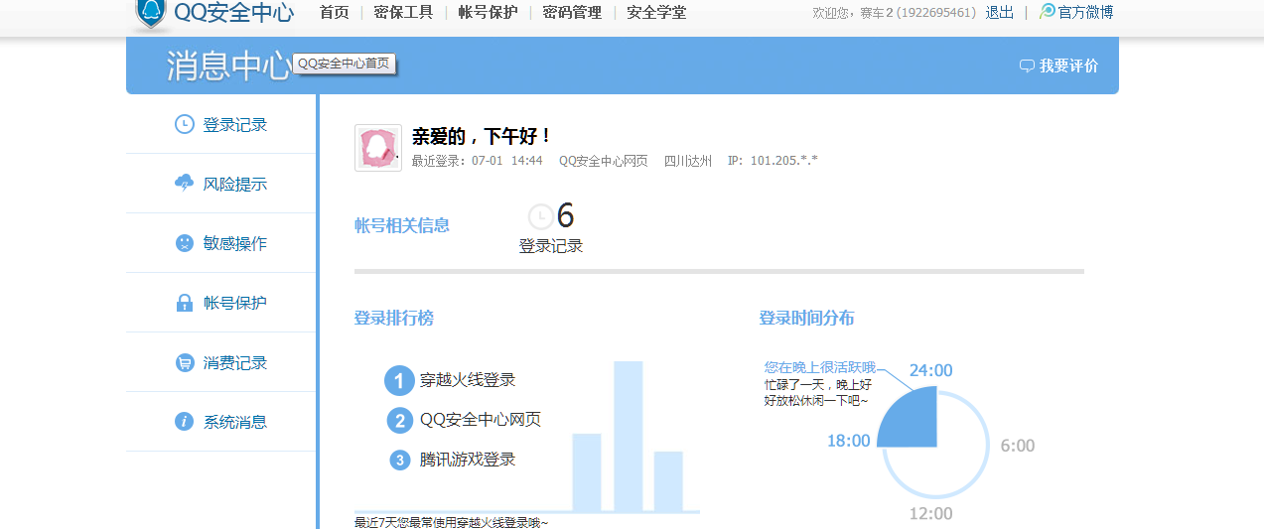Click the 登录记录 label under the count
The height and width of the screenshot is (529, 1264).
point(551,246)
